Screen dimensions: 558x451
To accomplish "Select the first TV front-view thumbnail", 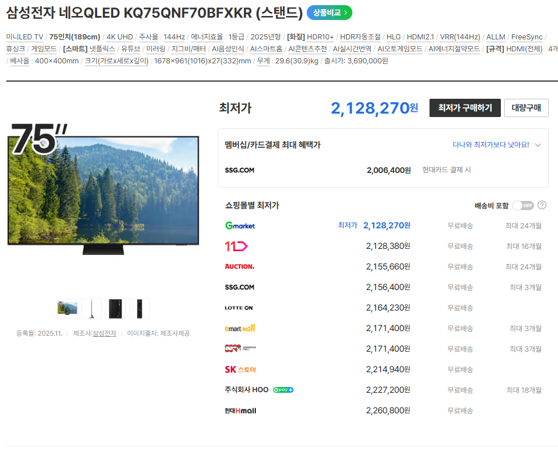I will 67,308.
